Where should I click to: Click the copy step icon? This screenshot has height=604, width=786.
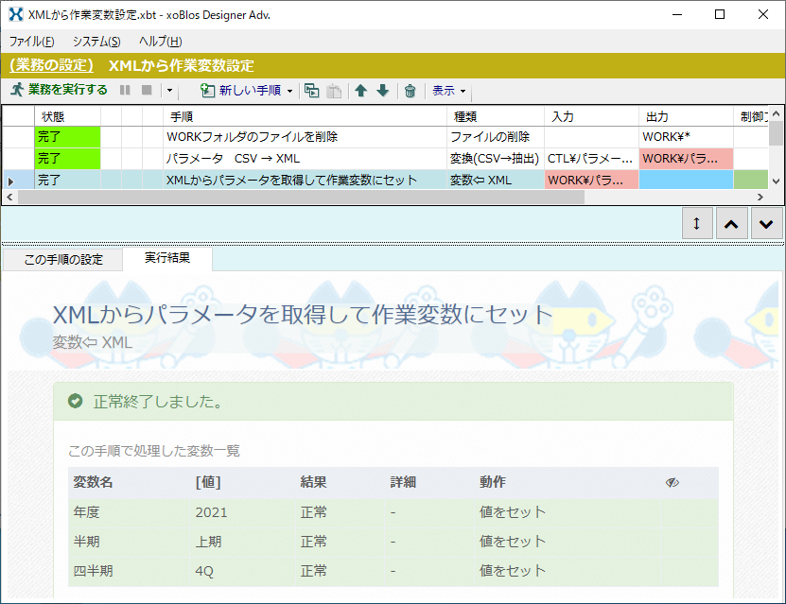click(x=312, y=91)
